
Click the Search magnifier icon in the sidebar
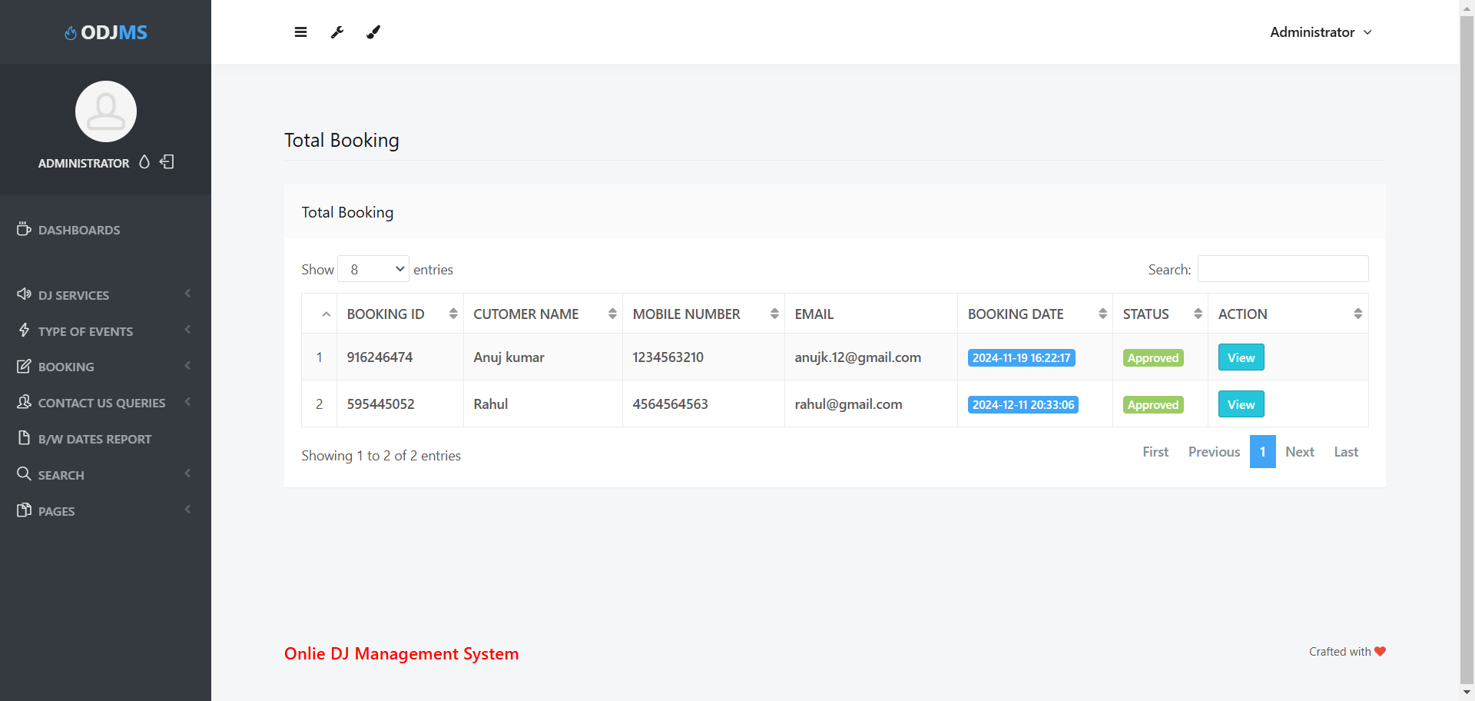click(23, 473)
